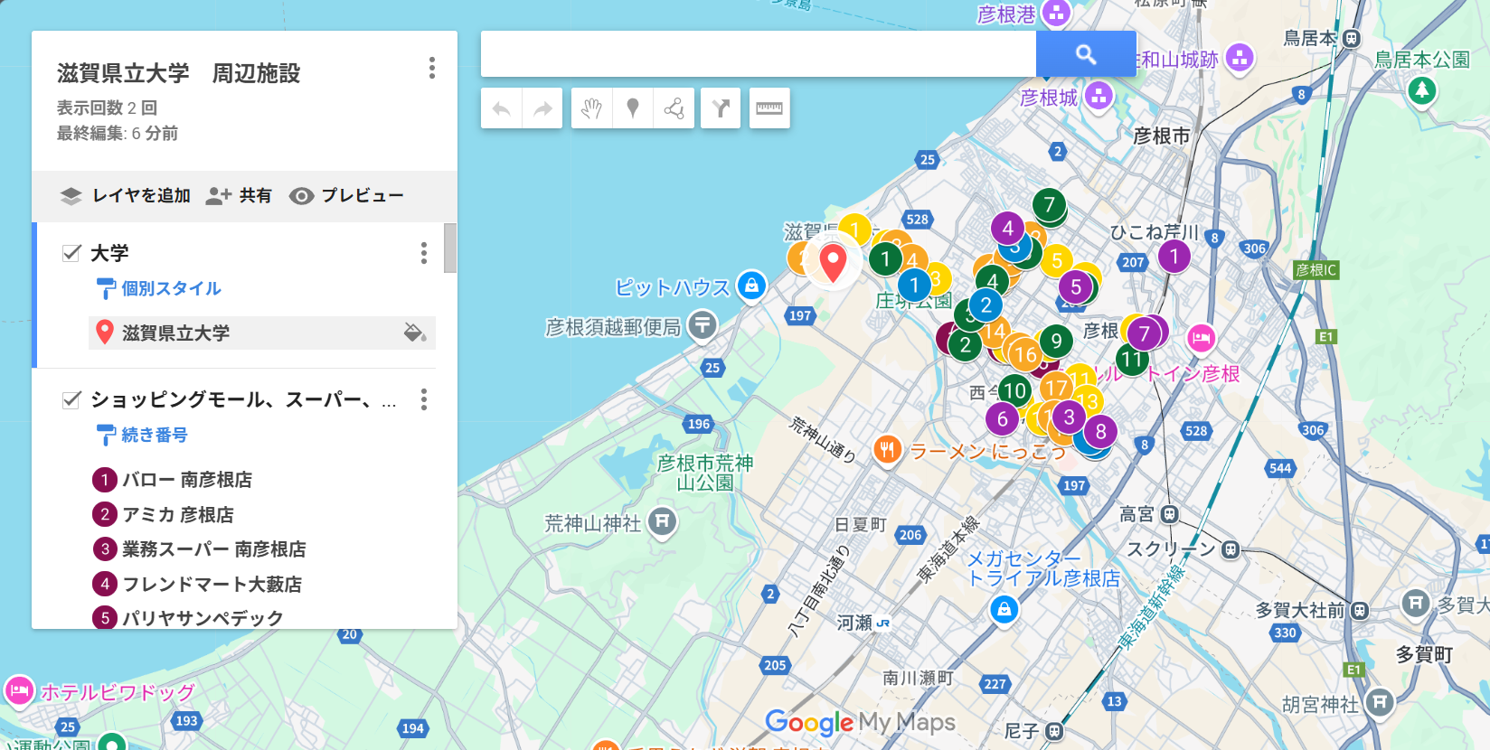Viewport: 1490px width, 750px height.
Task: Select バロー 南彦根店 in the list
Action: pyautogui.click(x=186, y=480)
